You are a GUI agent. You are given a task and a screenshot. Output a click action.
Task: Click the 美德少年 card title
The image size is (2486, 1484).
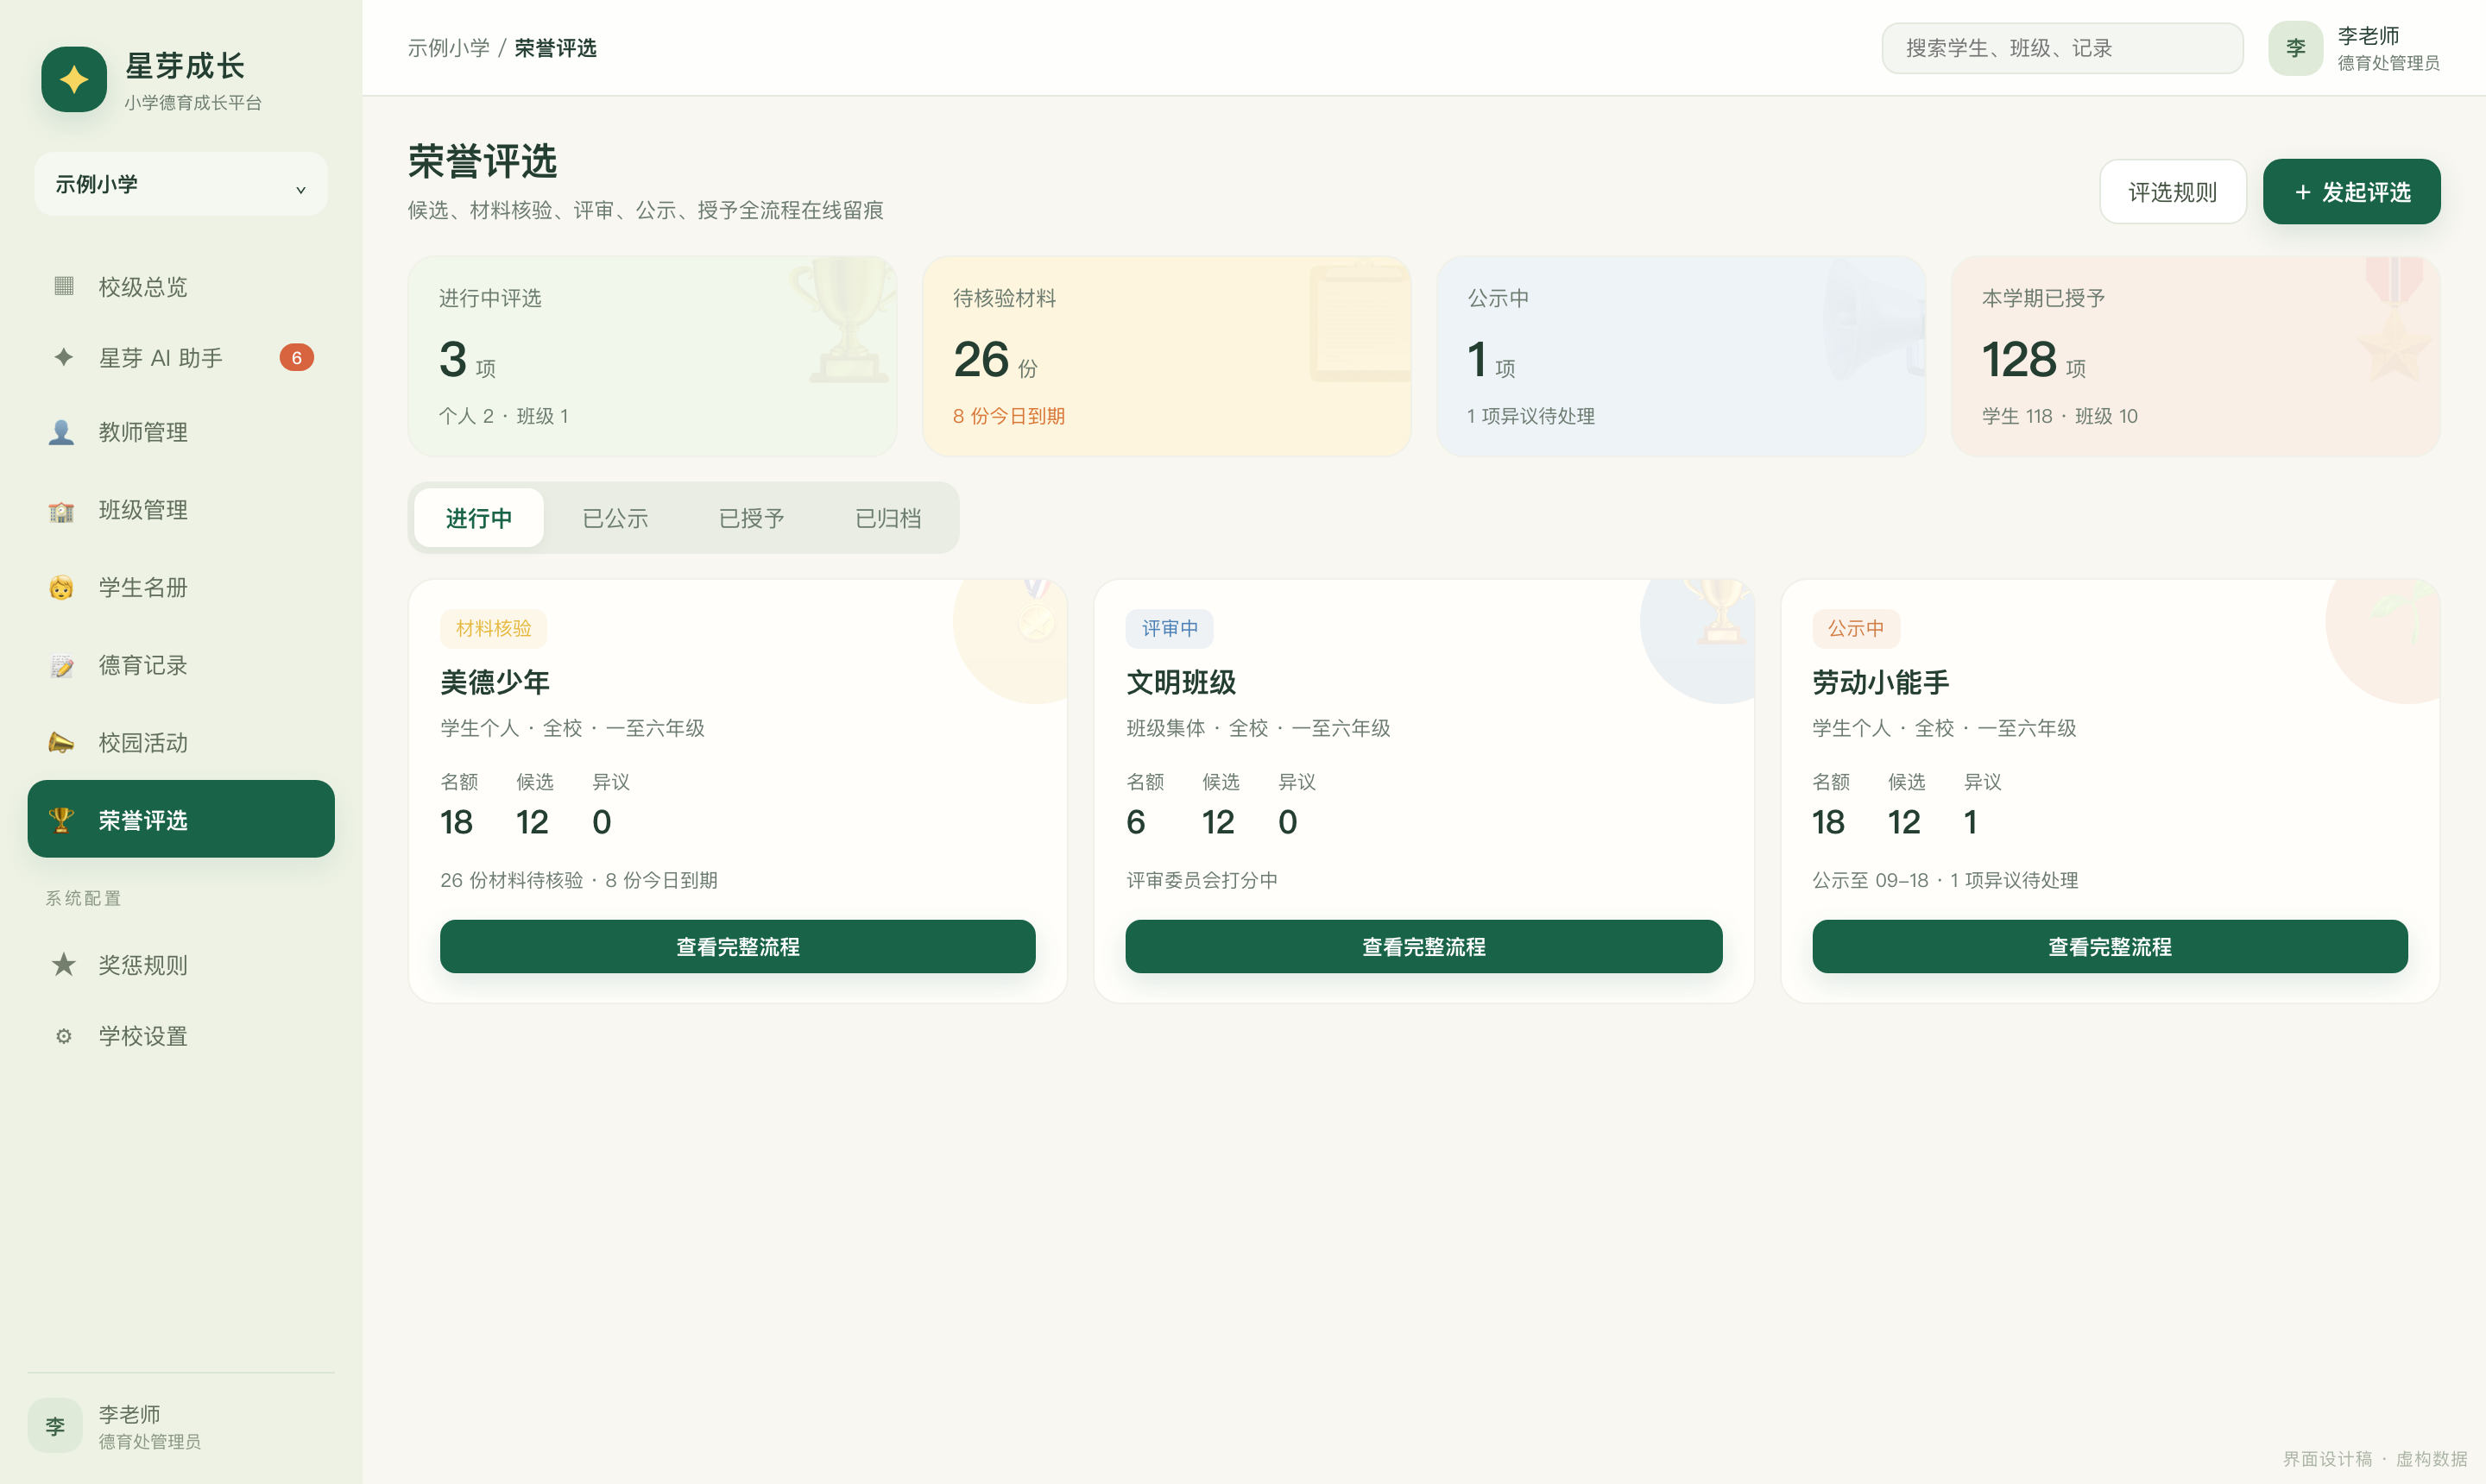[495, 682]
